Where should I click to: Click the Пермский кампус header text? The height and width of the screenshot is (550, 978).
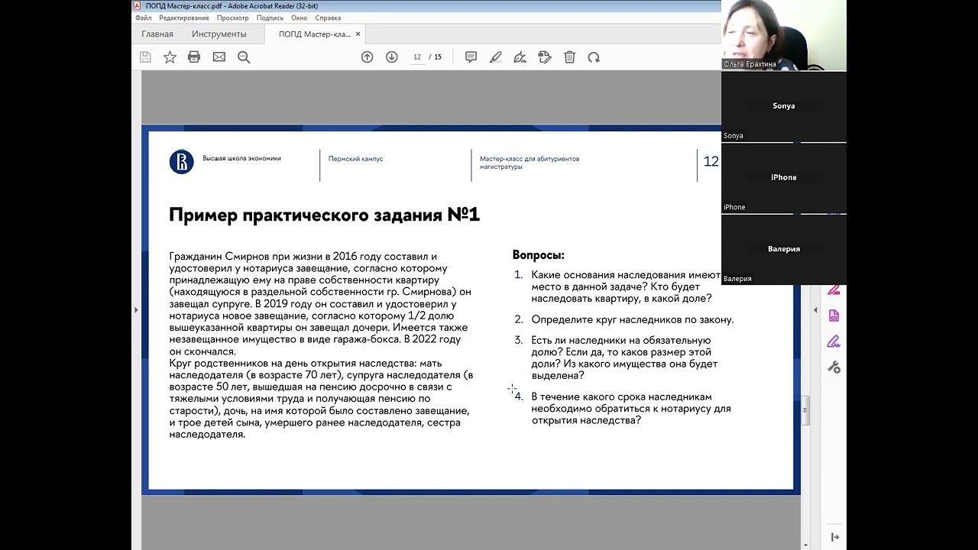[x=356, y=159]
